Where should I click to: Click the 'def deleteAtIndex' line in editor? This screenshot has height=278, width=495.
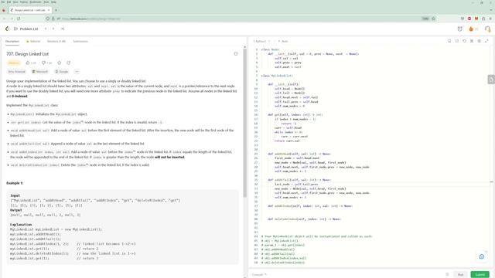(304, 219)
